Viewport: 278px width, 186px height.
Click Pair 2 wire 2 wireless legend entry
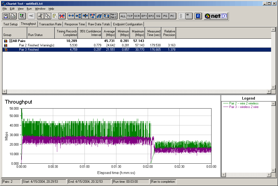[243, 103]
